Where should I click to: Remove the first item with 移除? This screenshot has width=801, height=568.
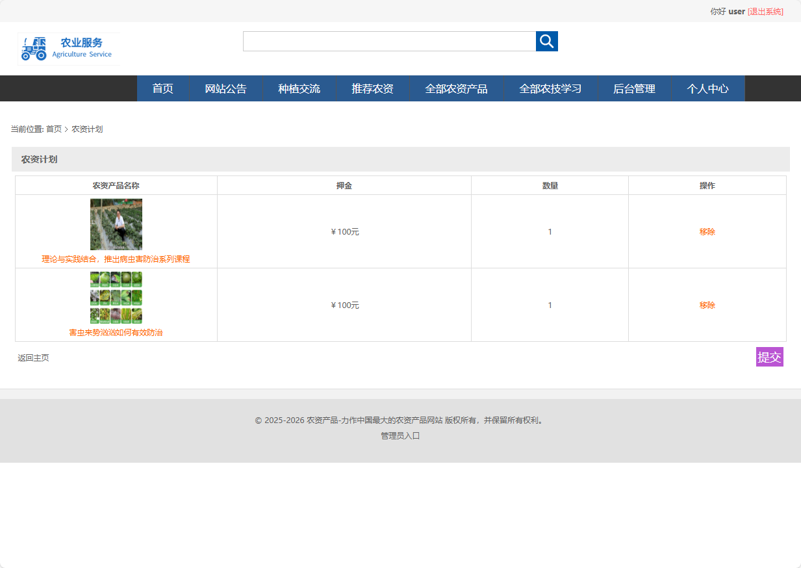(707, 232)
